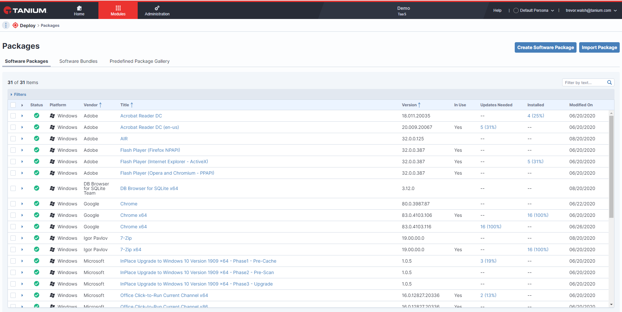Click green status check for AIR row
622x312 pixels.
coord(37,138)
